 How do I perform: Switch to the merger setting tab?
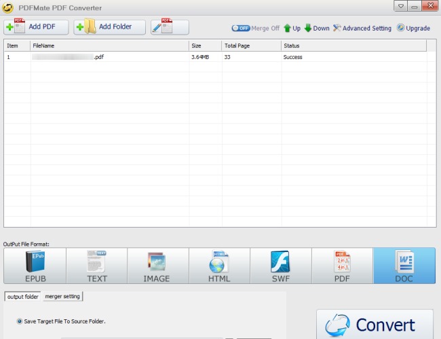62,296
